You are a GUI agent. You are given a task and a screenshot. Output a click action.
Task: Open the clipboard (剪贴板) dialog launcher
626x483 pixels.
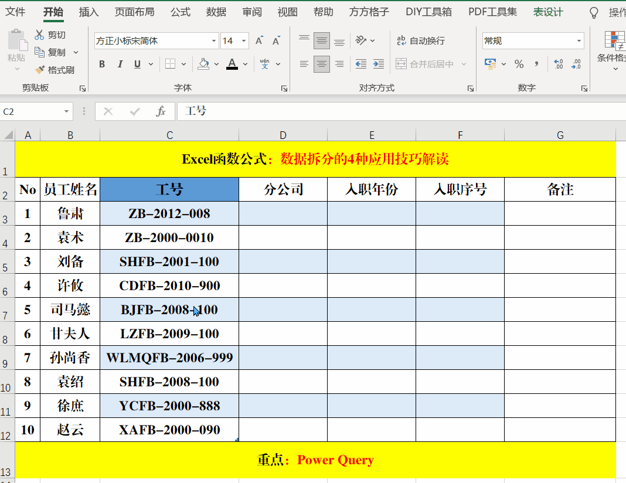click(83, 89)
